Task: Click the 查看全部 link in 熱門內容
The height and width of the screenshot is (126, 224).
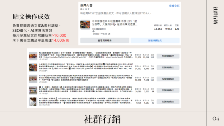Action: click(174, 6)
